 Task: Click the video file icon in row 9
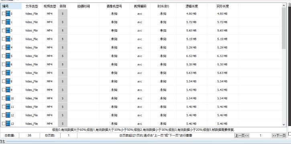coord(8,90)
